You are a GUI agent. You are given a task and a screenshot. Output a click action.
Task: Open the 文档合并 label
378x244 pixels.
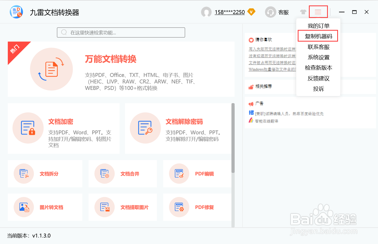(x=130, y=174)
